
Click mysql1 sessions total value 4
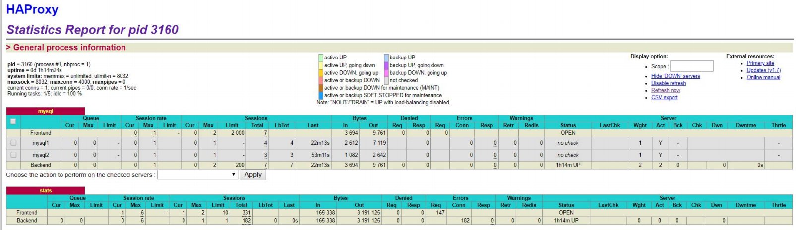point(266,143)
